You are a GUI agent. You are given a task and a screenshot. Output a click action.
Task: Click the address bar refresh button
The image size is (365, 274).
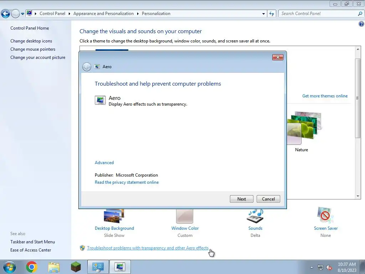(271, 14)
